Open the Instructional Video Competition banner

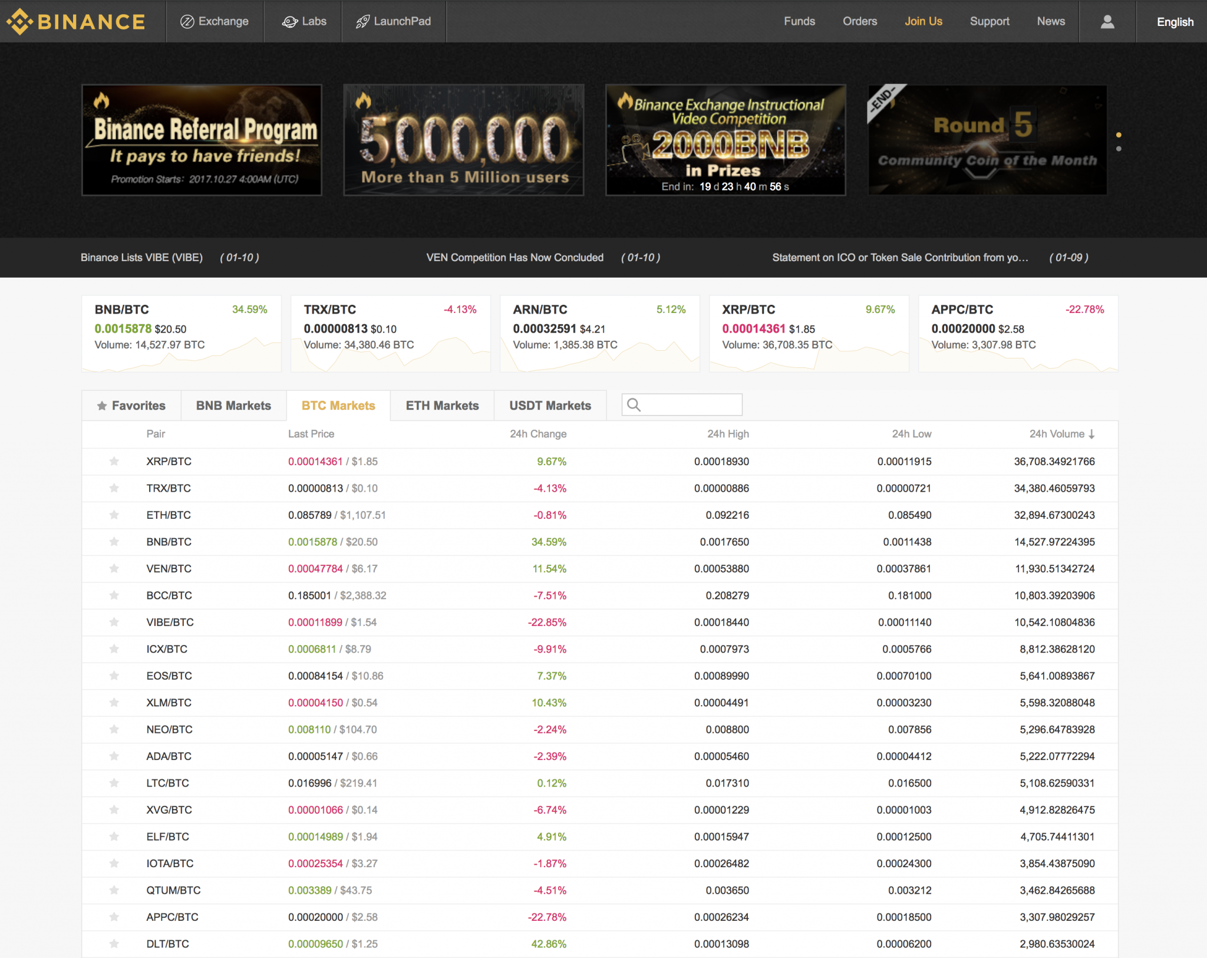pos(725,140)
